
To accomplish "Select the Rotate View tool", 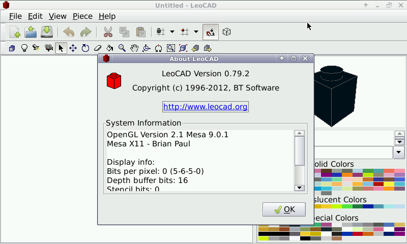I will click(147, 48).
